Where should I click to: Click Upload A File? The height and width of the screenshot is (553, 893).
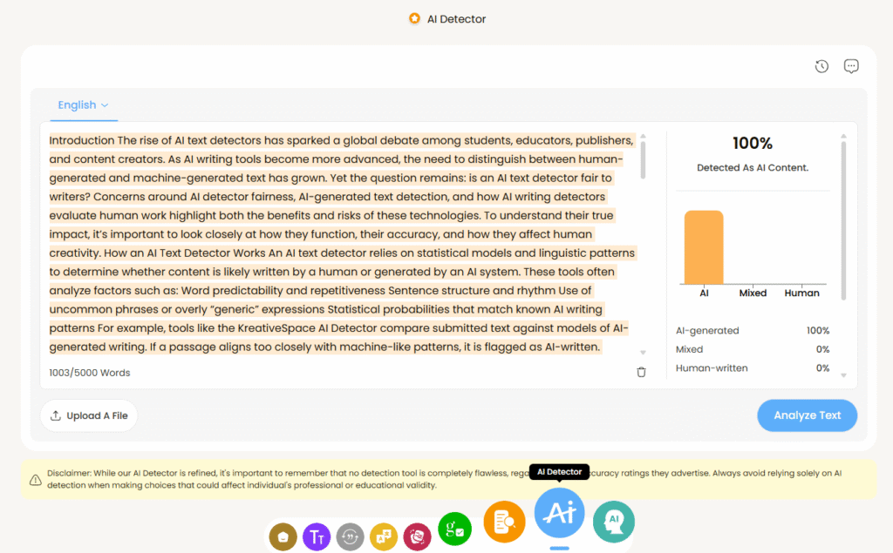(88, 415)
